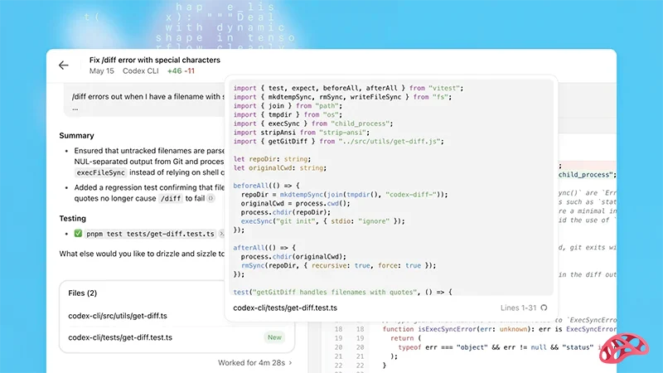Screen dimensions: 663x373
Task: Open codex-cli/src/utils/get-diff.ts file
Action: (118, 316)
